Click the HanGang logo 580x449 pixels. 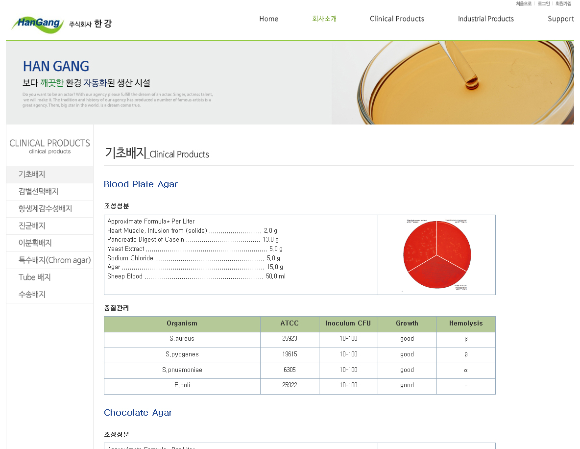click(x=61, y=24)
